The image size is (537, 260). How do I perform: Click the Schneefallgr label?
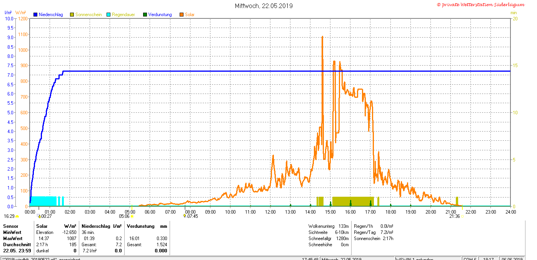tap(320, 239)
